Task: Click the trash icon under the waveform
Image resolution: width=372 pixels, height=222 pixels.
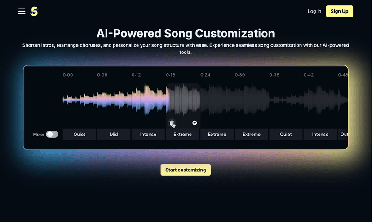Action: [172, 123]
